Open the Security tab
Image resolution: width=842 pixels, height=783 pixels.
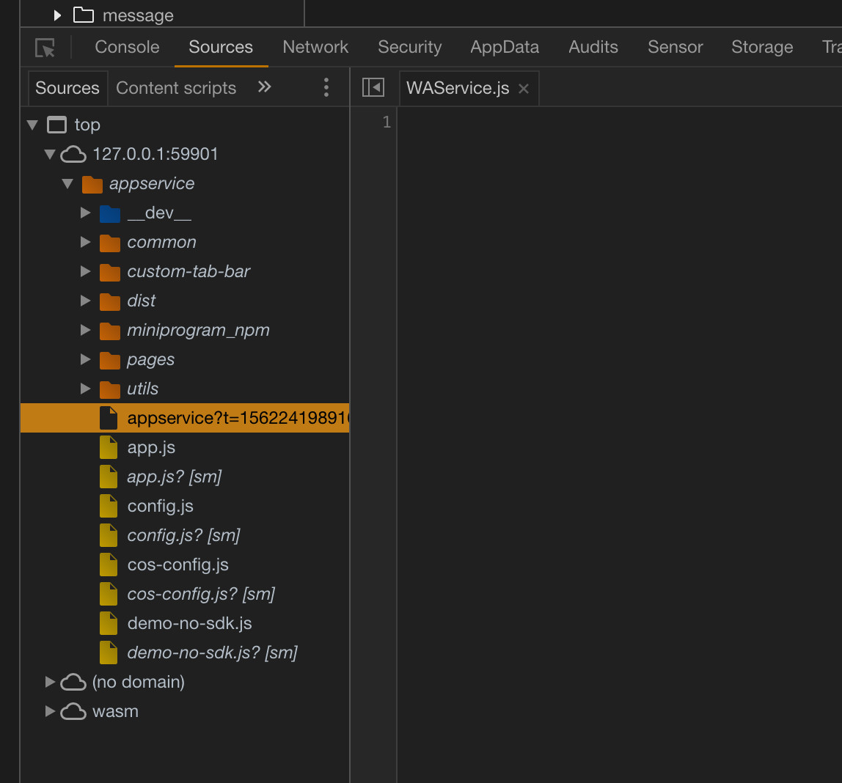tap(410, 47)
